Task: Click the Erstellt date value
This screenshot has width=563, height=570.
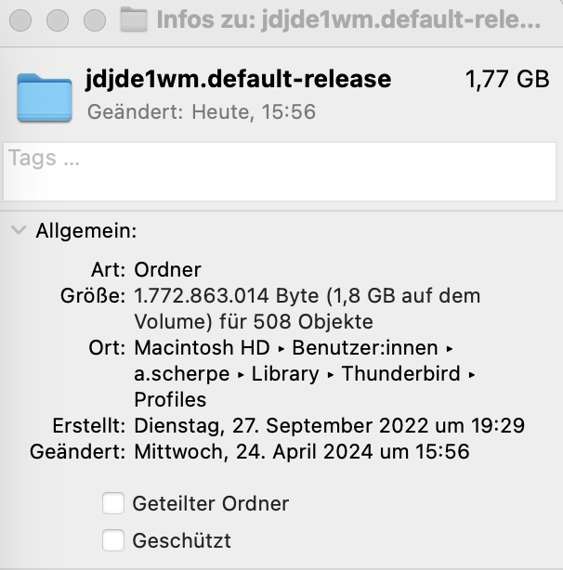Action: [x=330, y=426]
